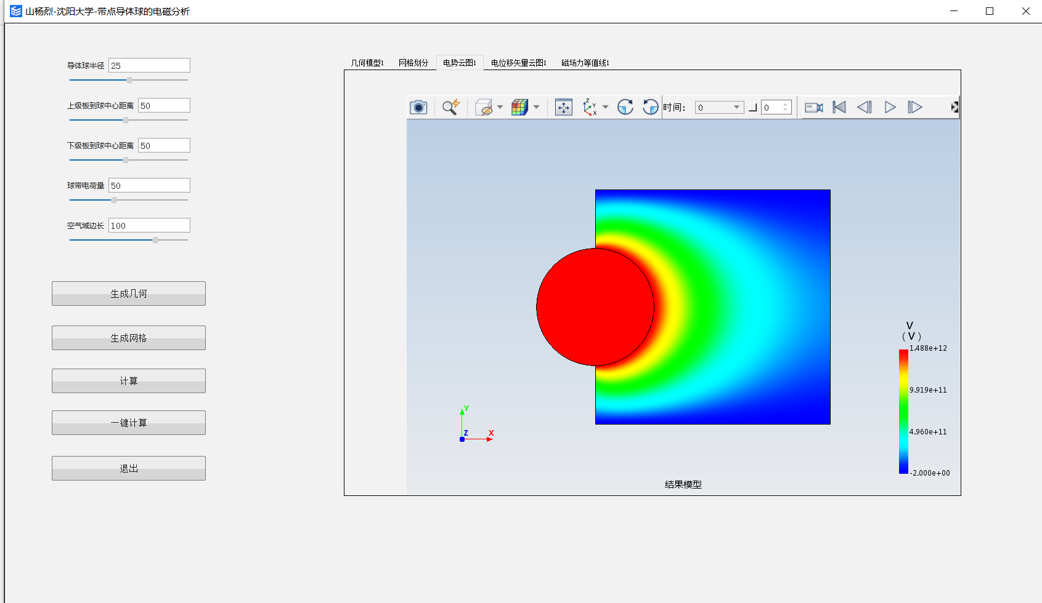The image size is (1042, 603).
Task: Click the potential color legend bar
Action: [x=903, y=411]
